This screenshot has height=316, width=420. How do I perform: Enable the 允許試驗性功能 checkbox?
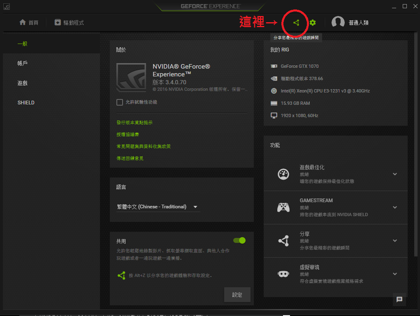tap(120, 102)
